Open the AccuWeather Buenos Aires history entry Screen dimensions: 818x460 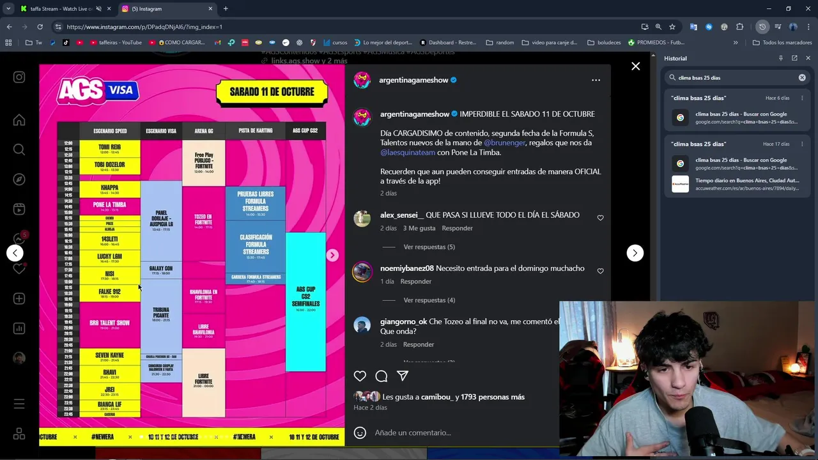[x=738, y=184]
